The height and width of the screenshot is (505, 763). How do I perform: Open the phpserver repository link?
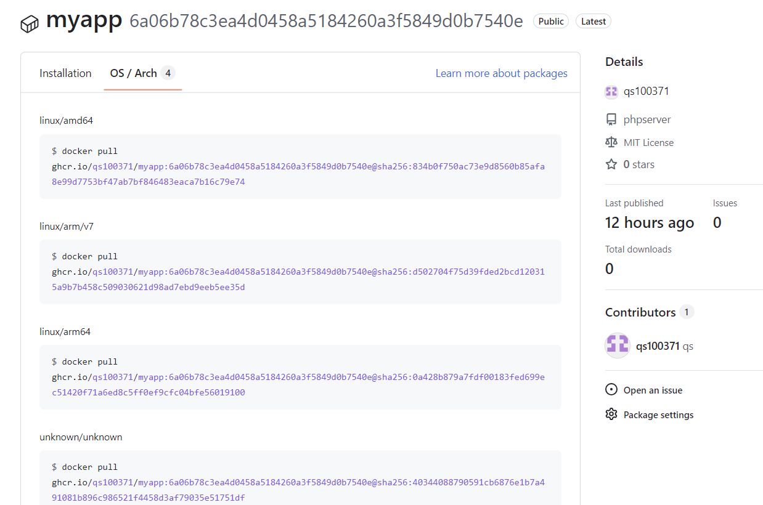click(647, 119)
